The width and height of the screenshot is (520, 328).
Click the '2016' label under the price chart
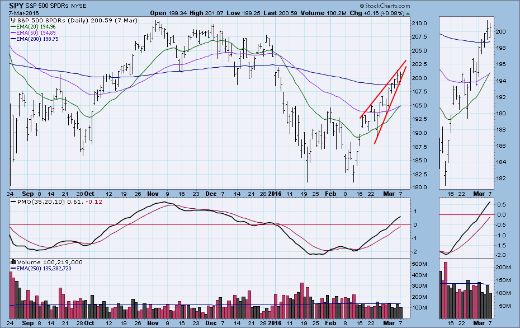coord(275,194)
